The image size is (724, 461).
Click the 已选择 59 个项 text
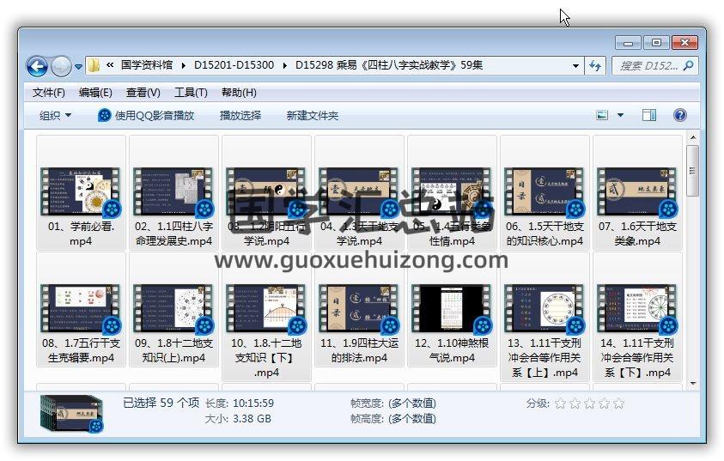[x=161, y=403]
